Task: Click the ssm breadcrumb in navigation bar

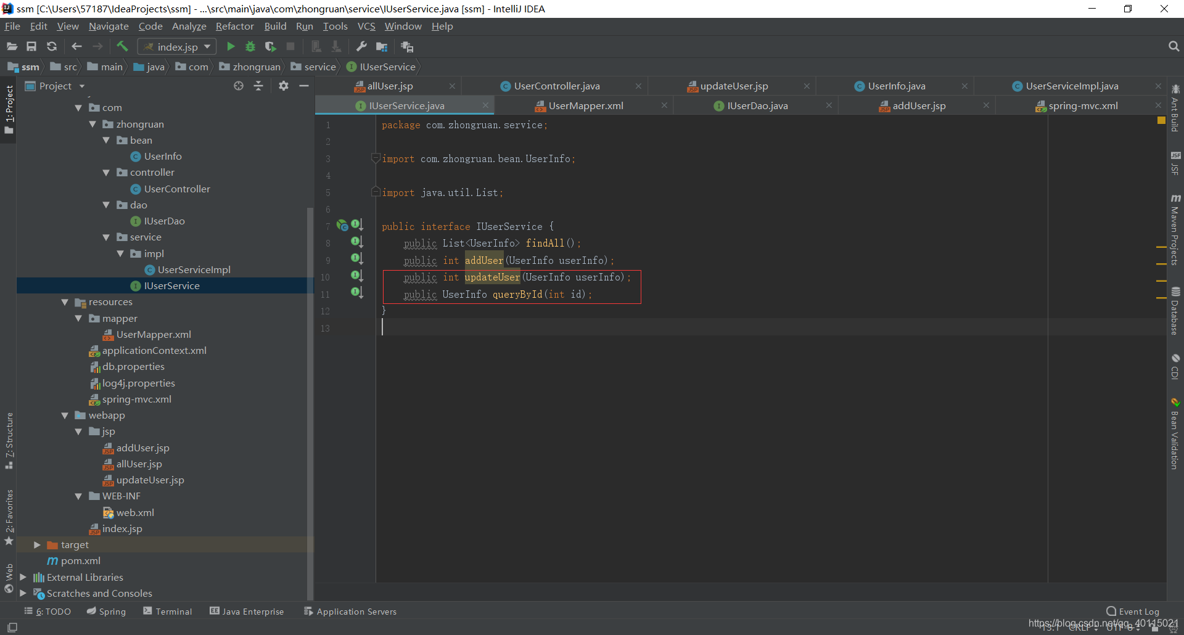Action: click(24, 67)
